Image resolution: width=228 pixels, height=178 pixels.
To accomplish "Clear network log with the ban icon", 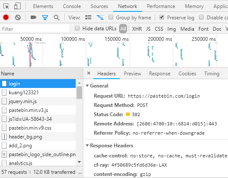I will coord(18,17).
